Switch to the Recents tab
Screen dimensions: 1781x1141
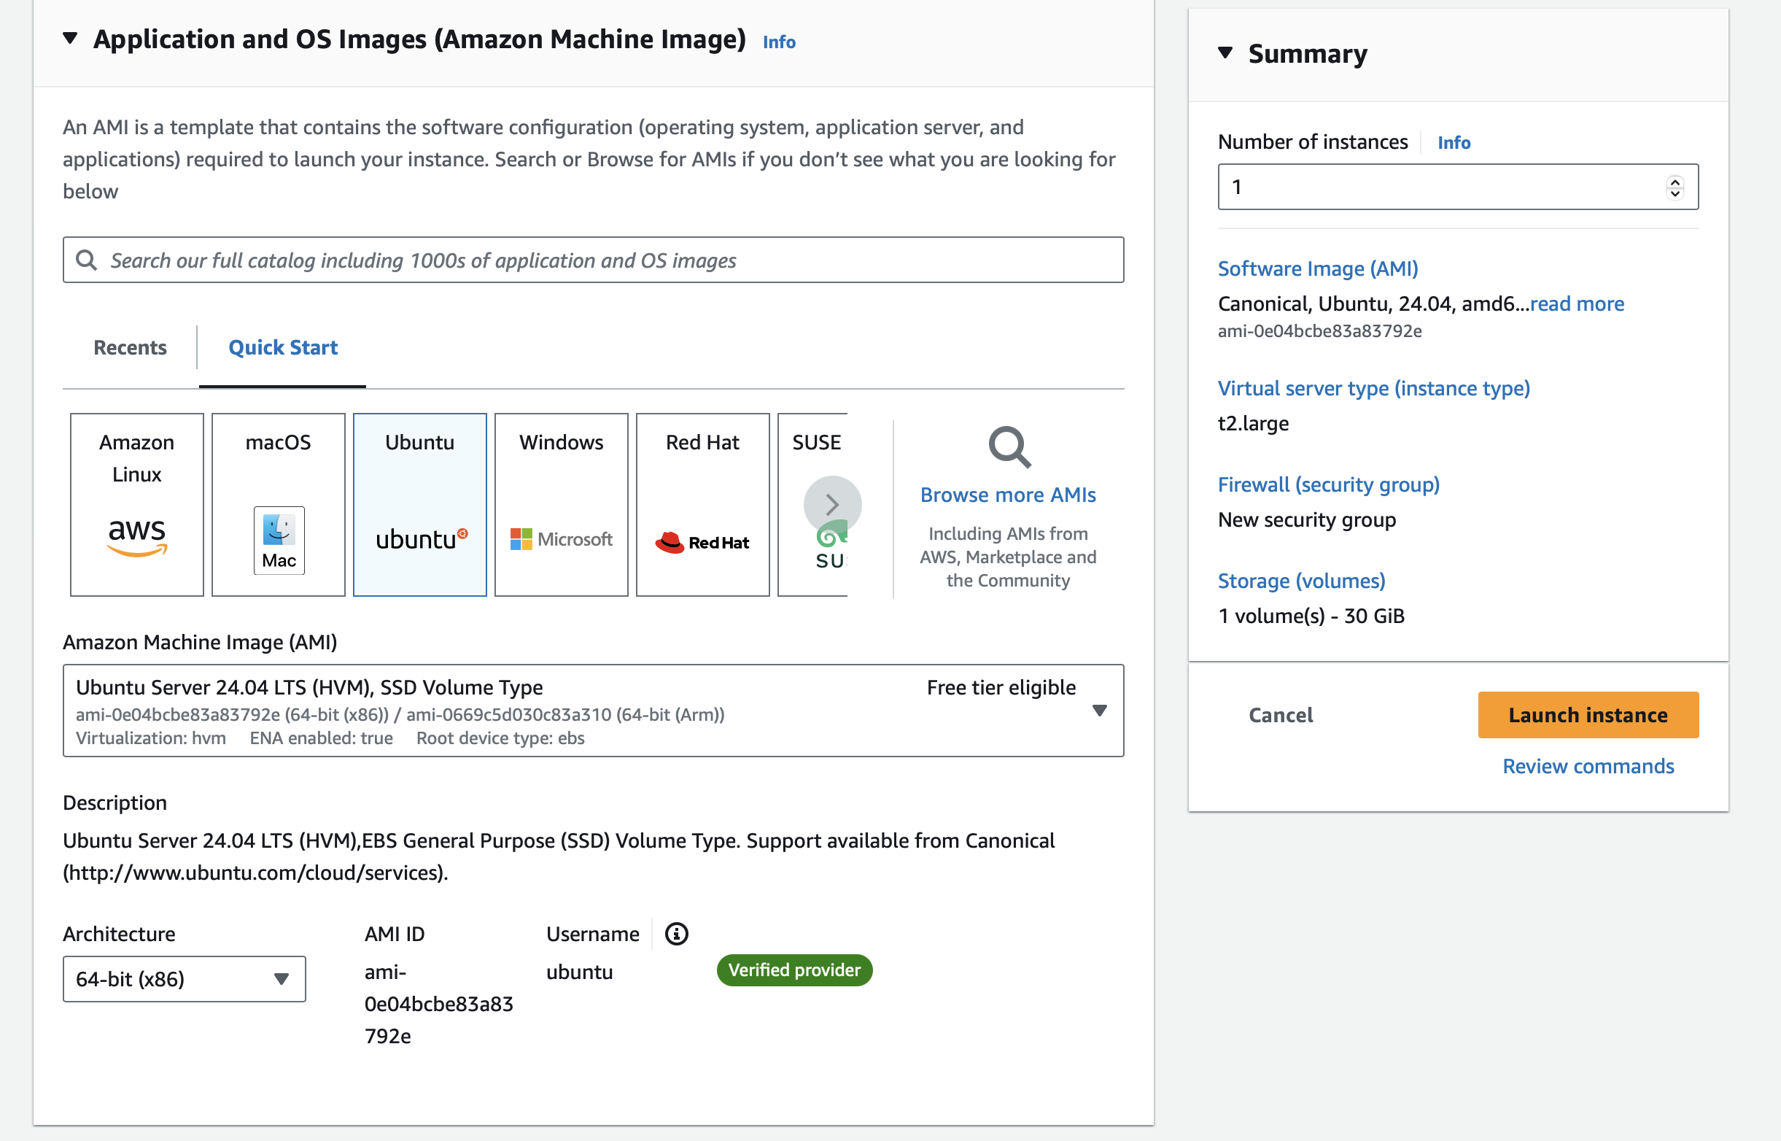tap(130, 347)
